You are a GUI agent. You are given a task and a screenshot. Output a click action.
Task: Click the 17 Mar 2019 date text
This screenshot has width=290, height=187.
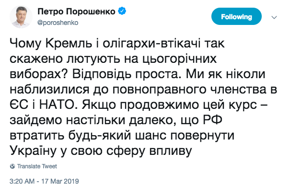coord(60,181)
